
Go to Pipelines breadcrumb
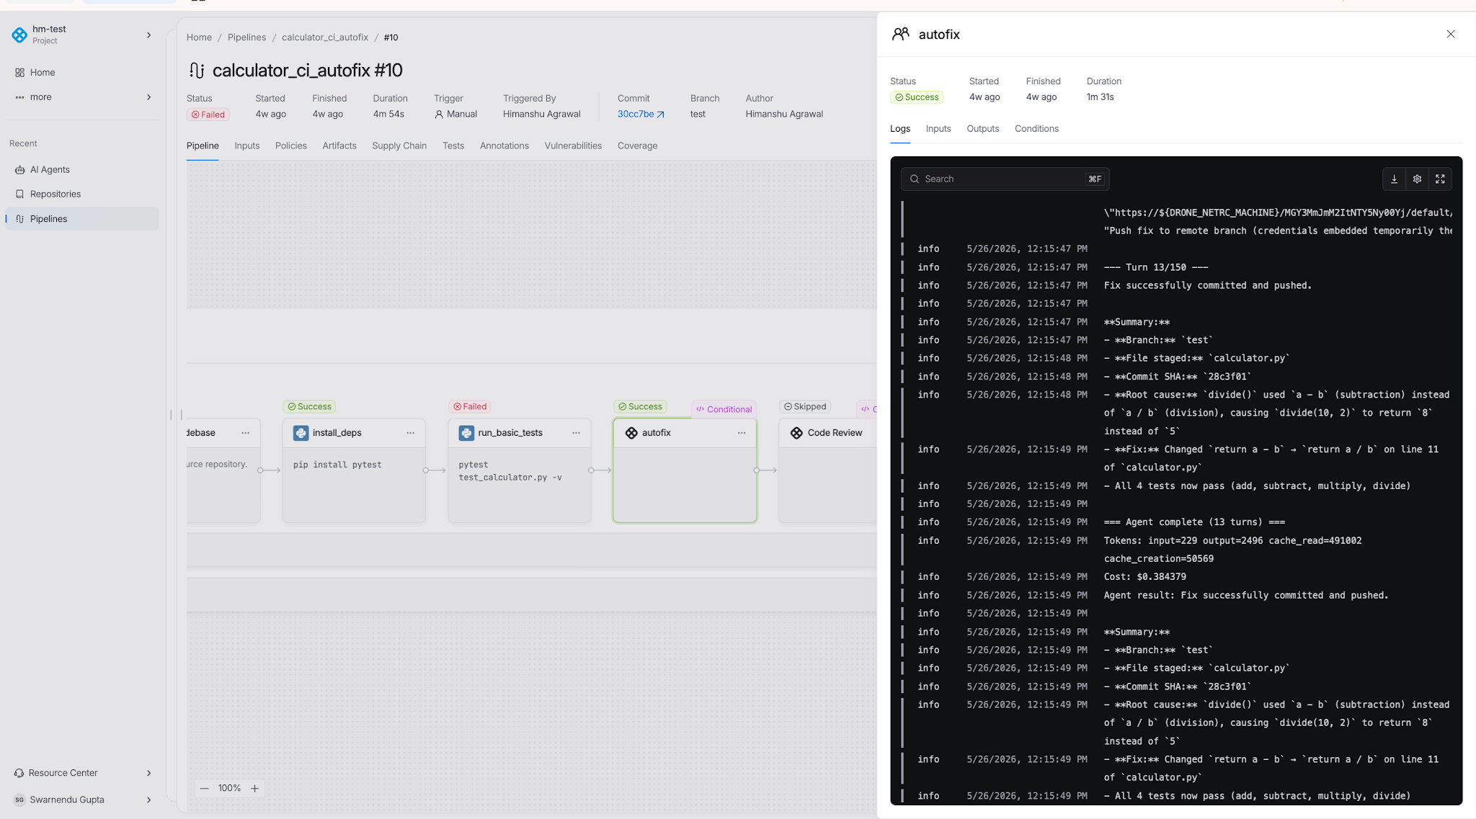246,37
